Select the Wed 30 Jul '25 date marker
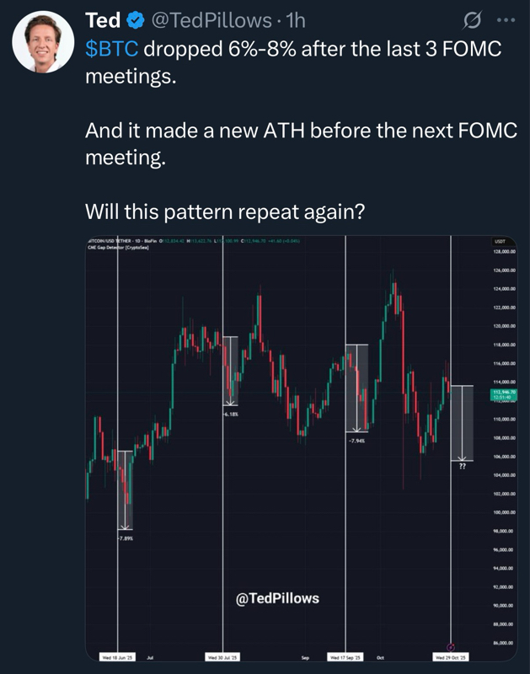The width and height of the screenshot is (530, 674). 223,655
